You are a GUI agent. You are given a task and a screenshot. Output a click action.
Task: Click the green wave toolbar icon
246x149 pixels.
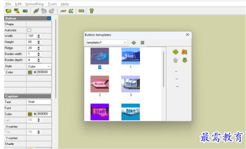[63, 11]
